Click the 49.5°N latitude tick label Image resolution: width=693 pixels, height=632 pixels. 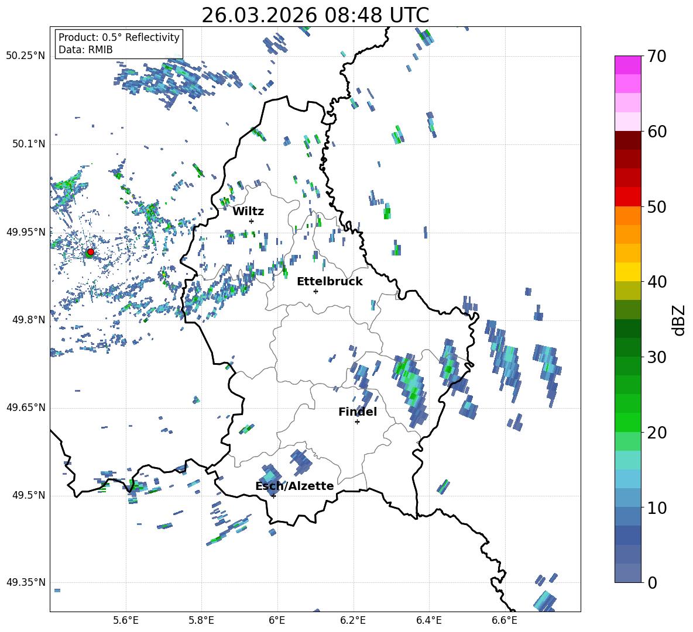pyautogui.click(x=28, y=496)
